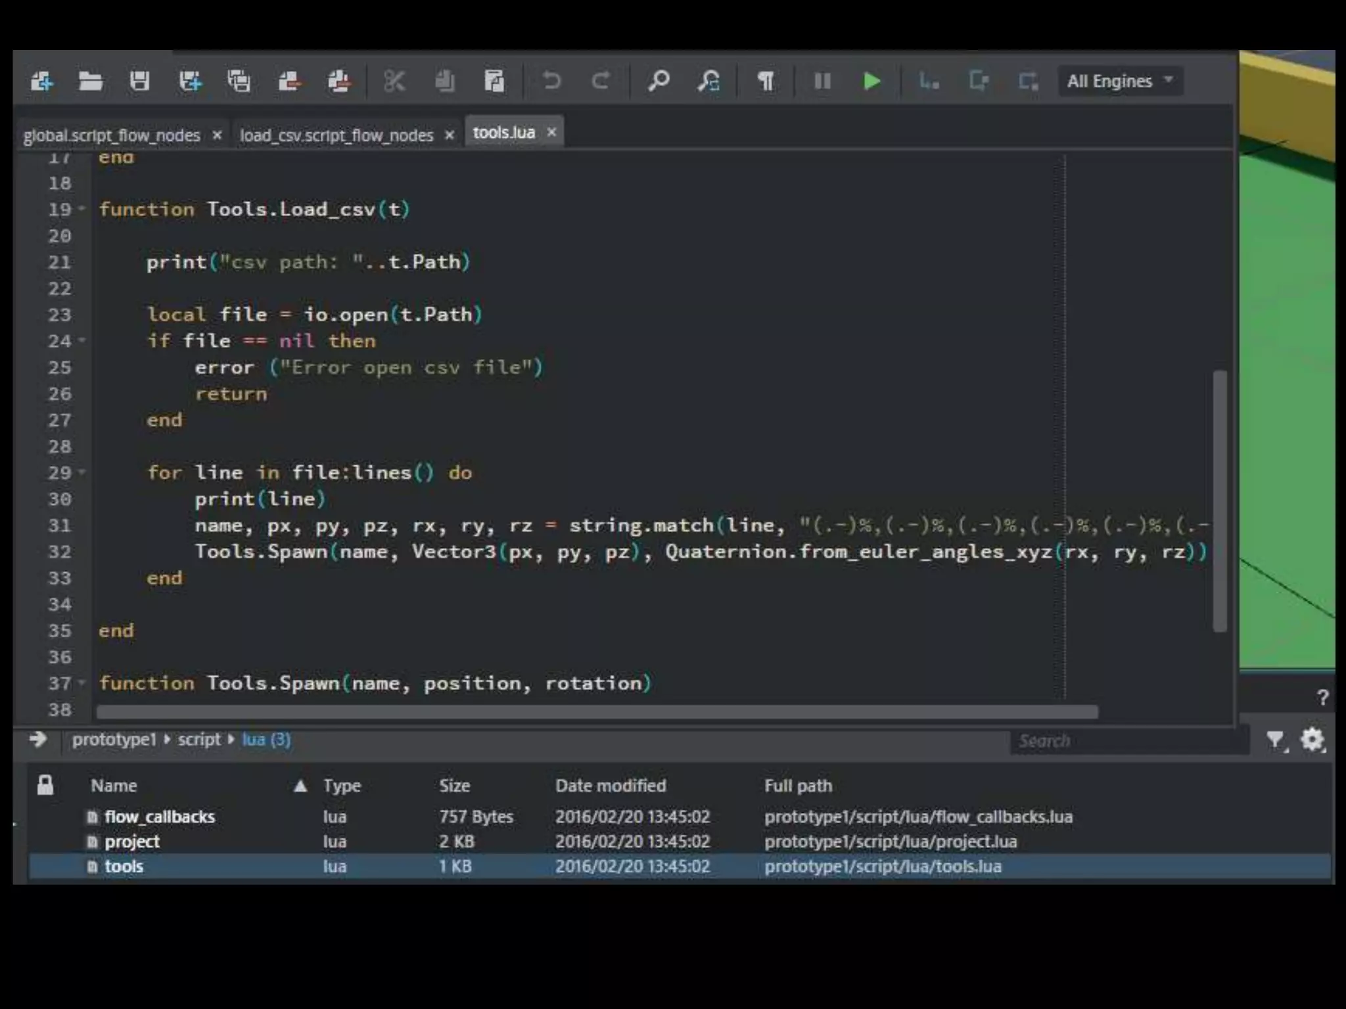The width and height of the screenshot is (1346, 1009).
Task: Save the current script file
Action: tap(139, 81)
